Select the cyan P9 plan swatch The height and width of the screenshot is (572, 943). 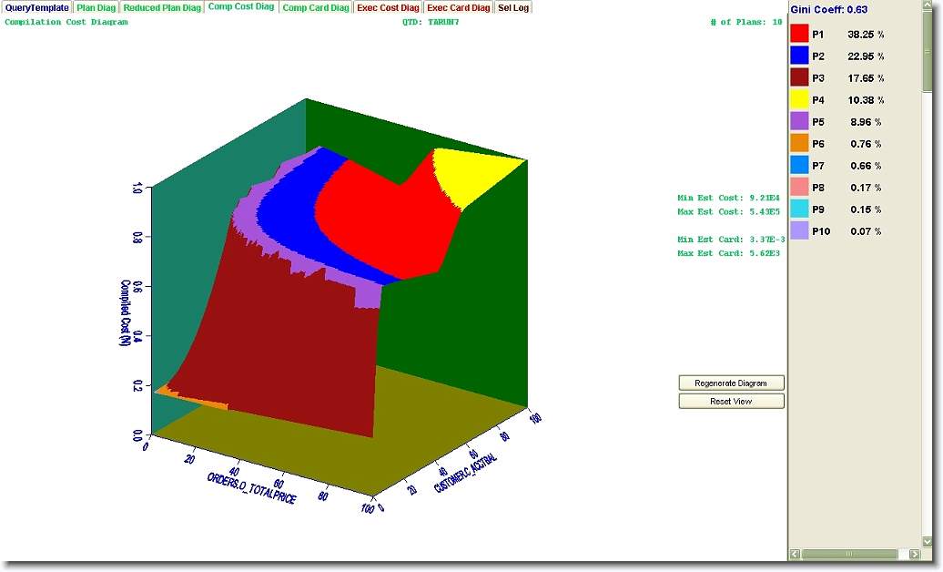tap(799, 209)
